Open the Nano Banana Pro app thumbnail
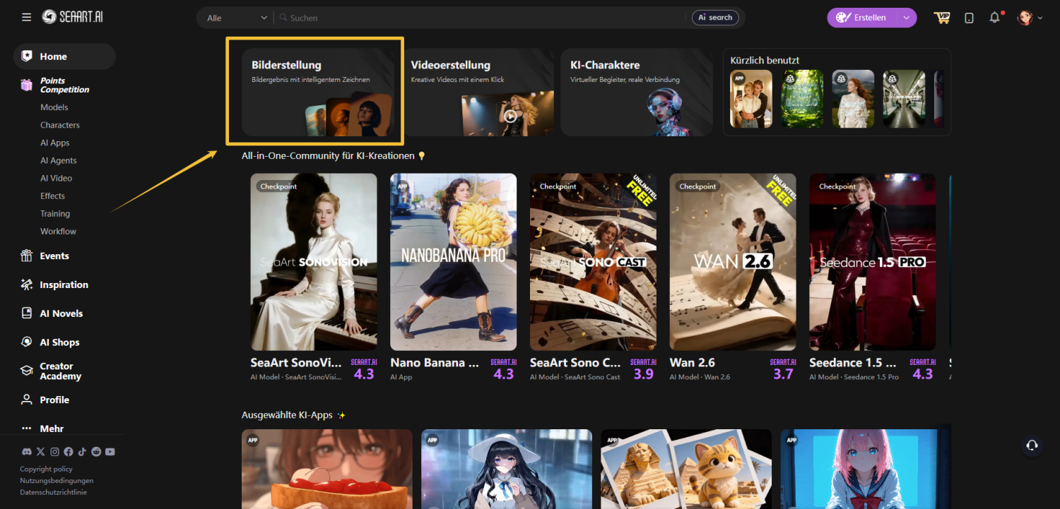This screenshot has height=509, width=1060. click(x=453, y=262)
